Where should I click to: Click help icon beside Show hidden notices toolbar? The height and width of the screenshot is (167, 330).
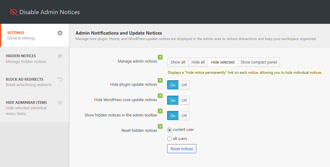pos(160,111)
